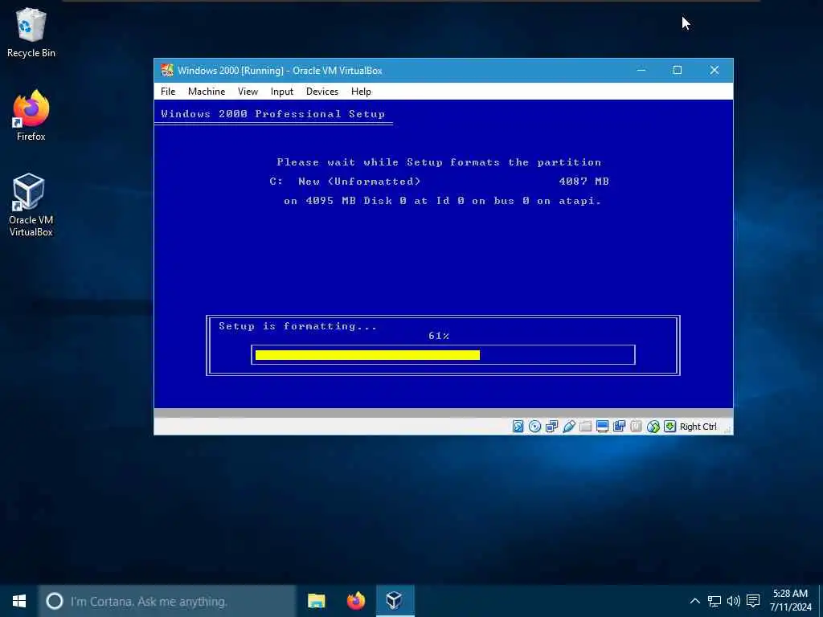Click the VirtualBox taskbar button
The image size is (823, 617).
[395, 601]
